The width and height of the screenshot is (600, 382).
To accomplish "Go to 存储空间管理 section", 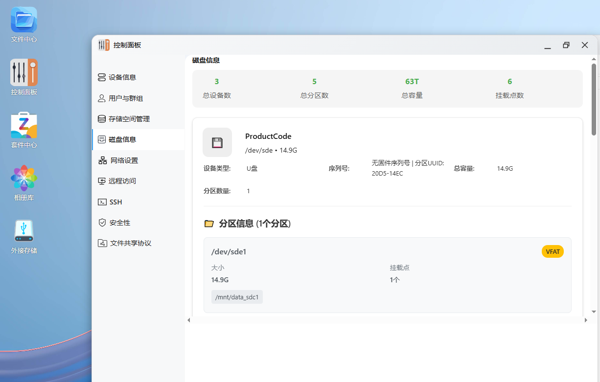I will click(x=129, y=119).
